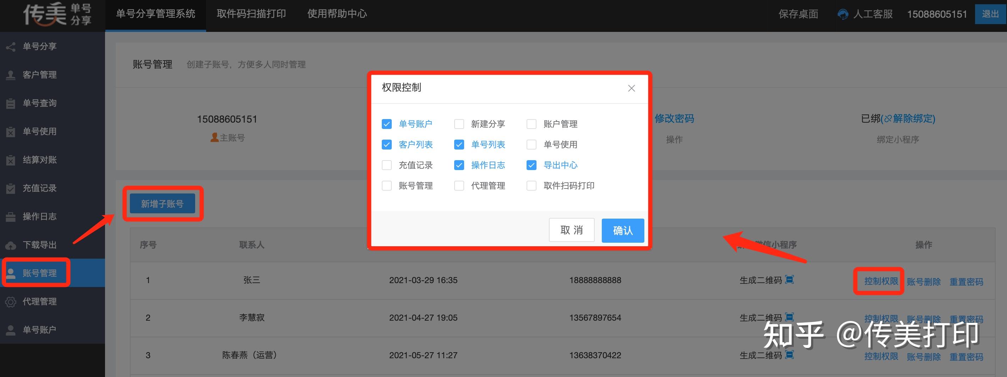Screen dimensions: 1007x377
Task: Click the QR code icon in 陈春燕 row
Action: 789,354
